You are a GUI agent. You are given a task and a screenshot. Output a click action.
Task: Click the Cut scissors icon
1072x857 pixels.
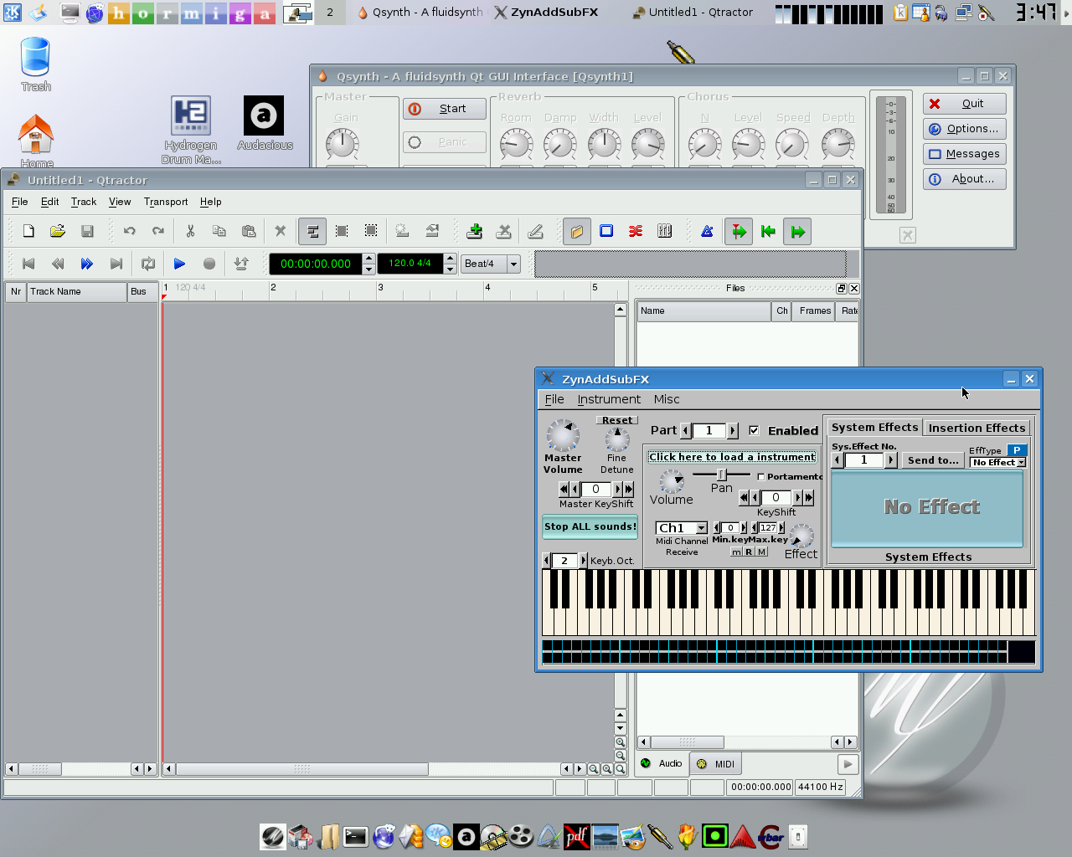[190, 232]
